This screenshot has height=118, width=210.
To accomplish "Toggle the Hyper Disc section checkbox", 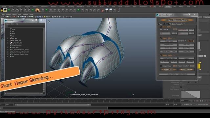I will coord(161,38).
